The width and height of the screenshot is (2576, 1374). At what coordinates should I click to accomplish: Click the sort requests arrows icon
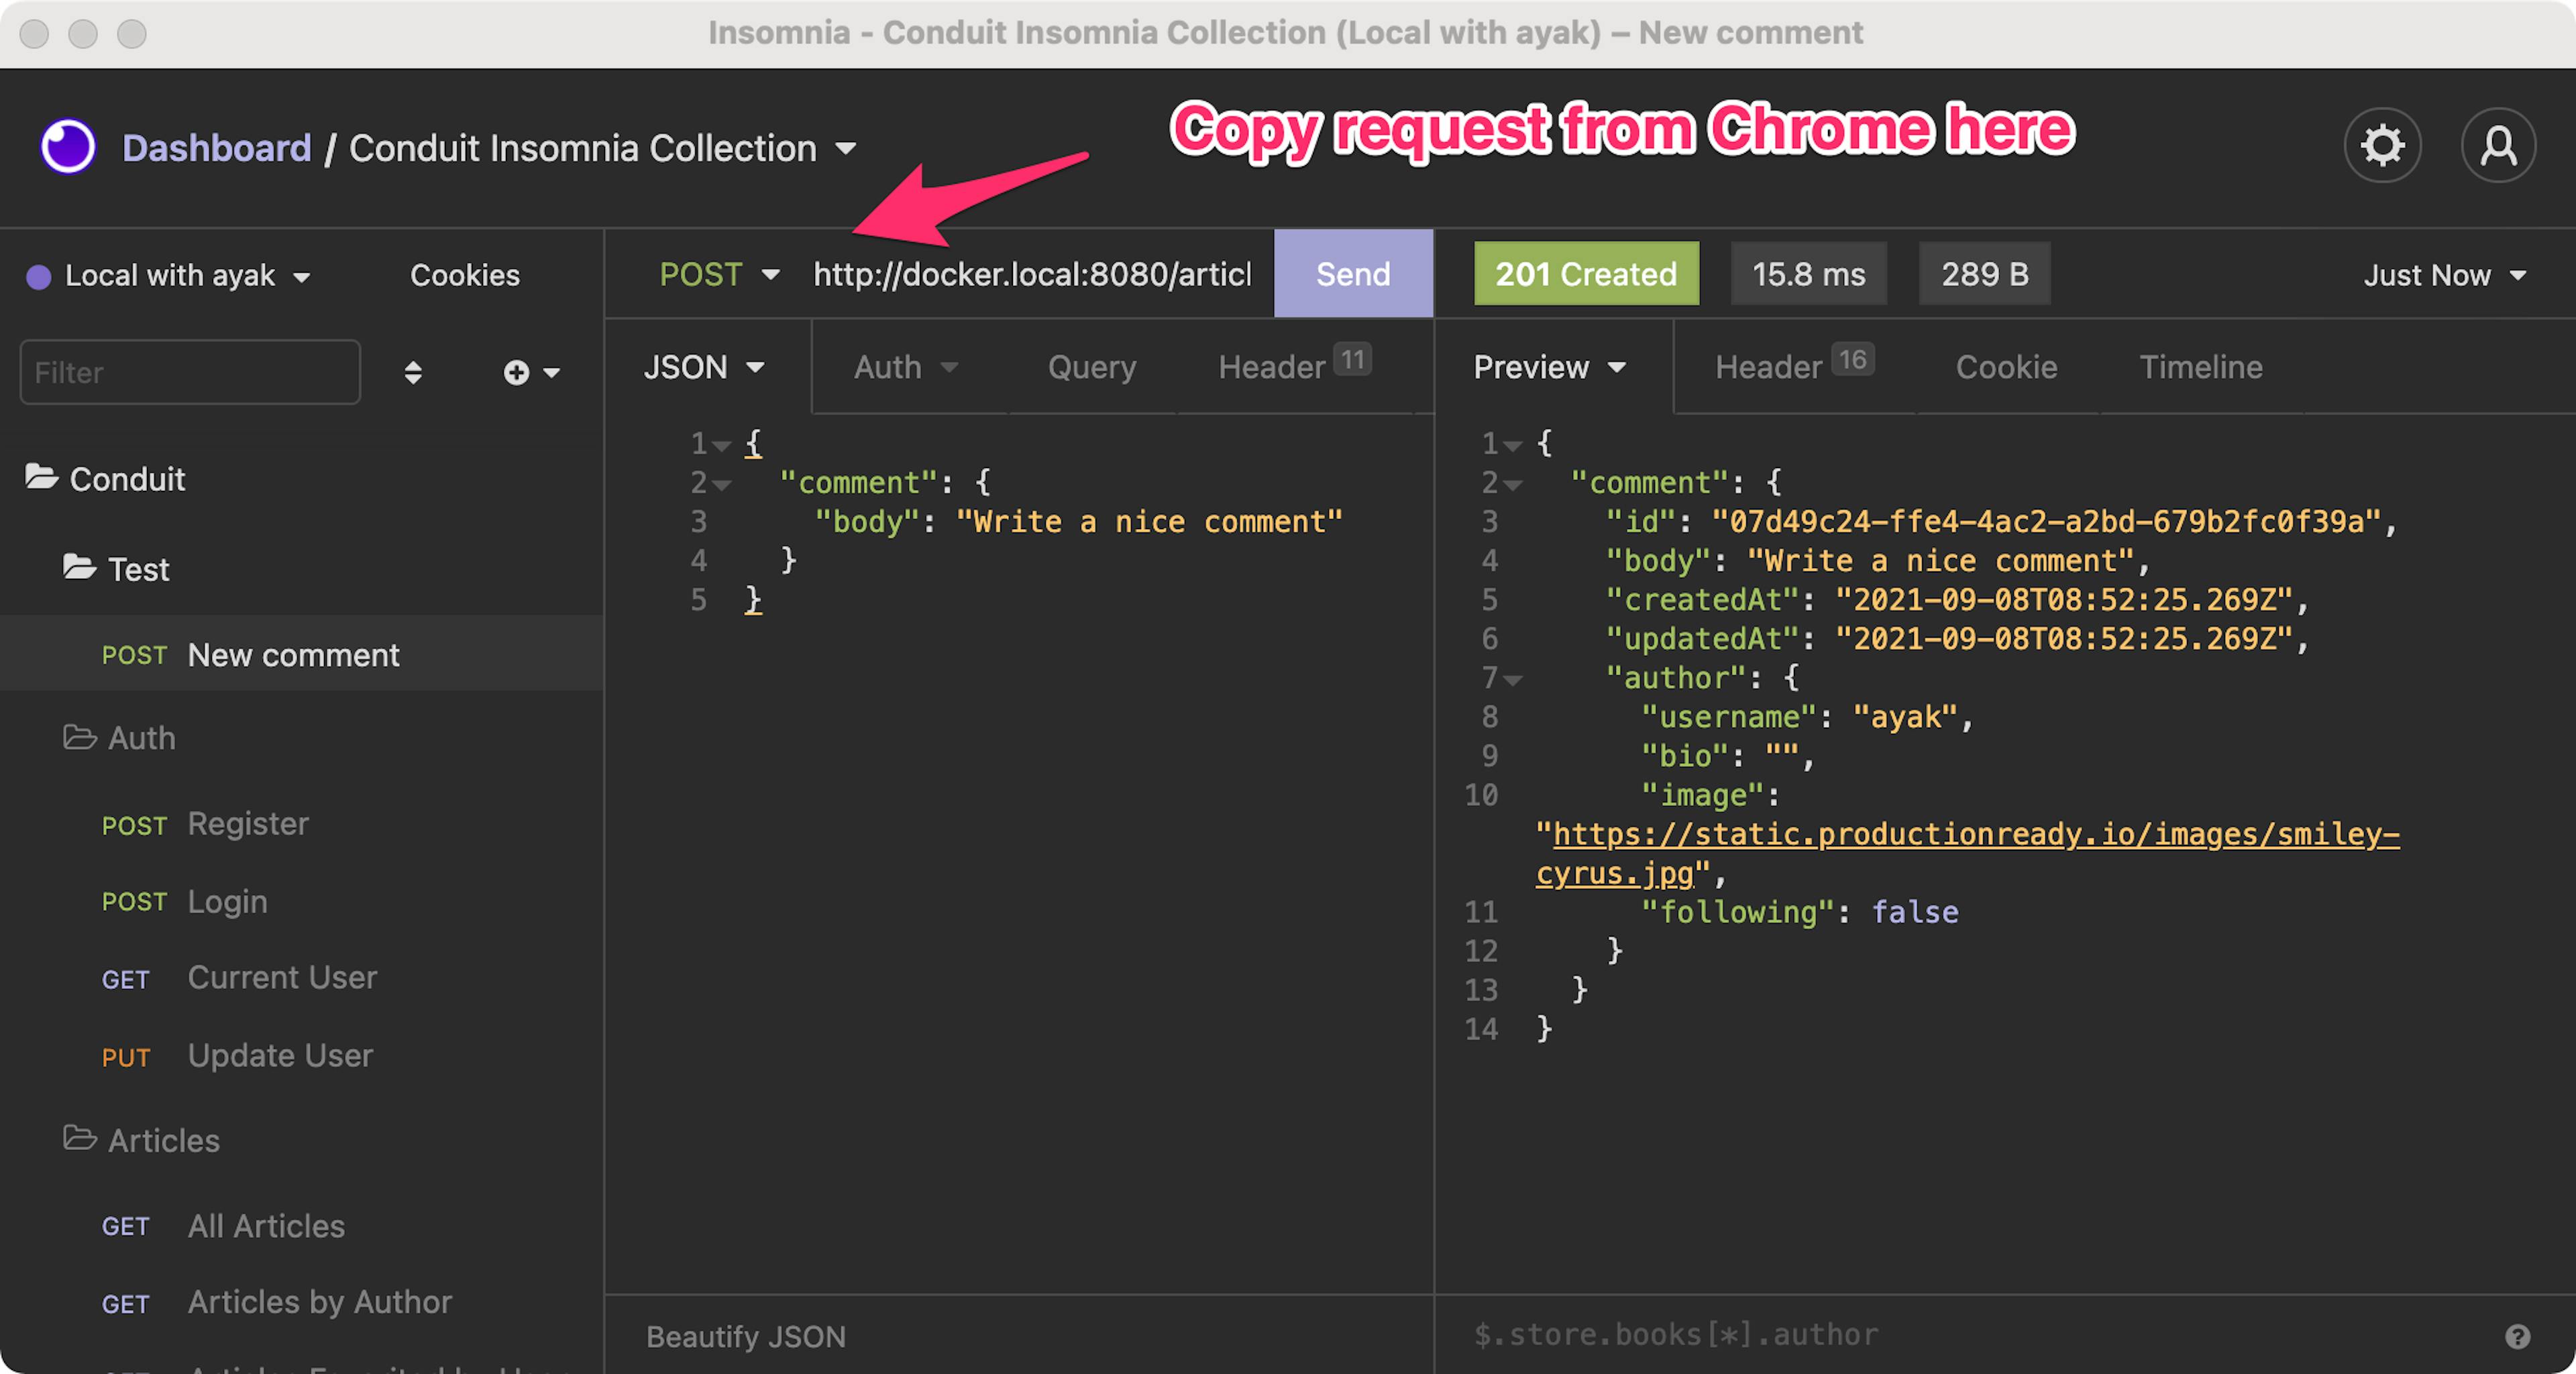[x=413, y=373]
